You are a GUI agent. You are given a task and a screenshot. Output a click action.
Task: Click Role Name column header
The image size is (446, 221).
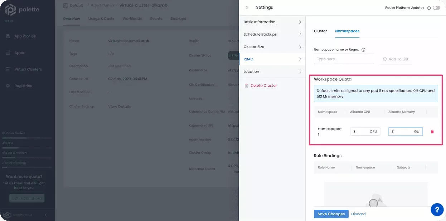click(x=326, y=167)
